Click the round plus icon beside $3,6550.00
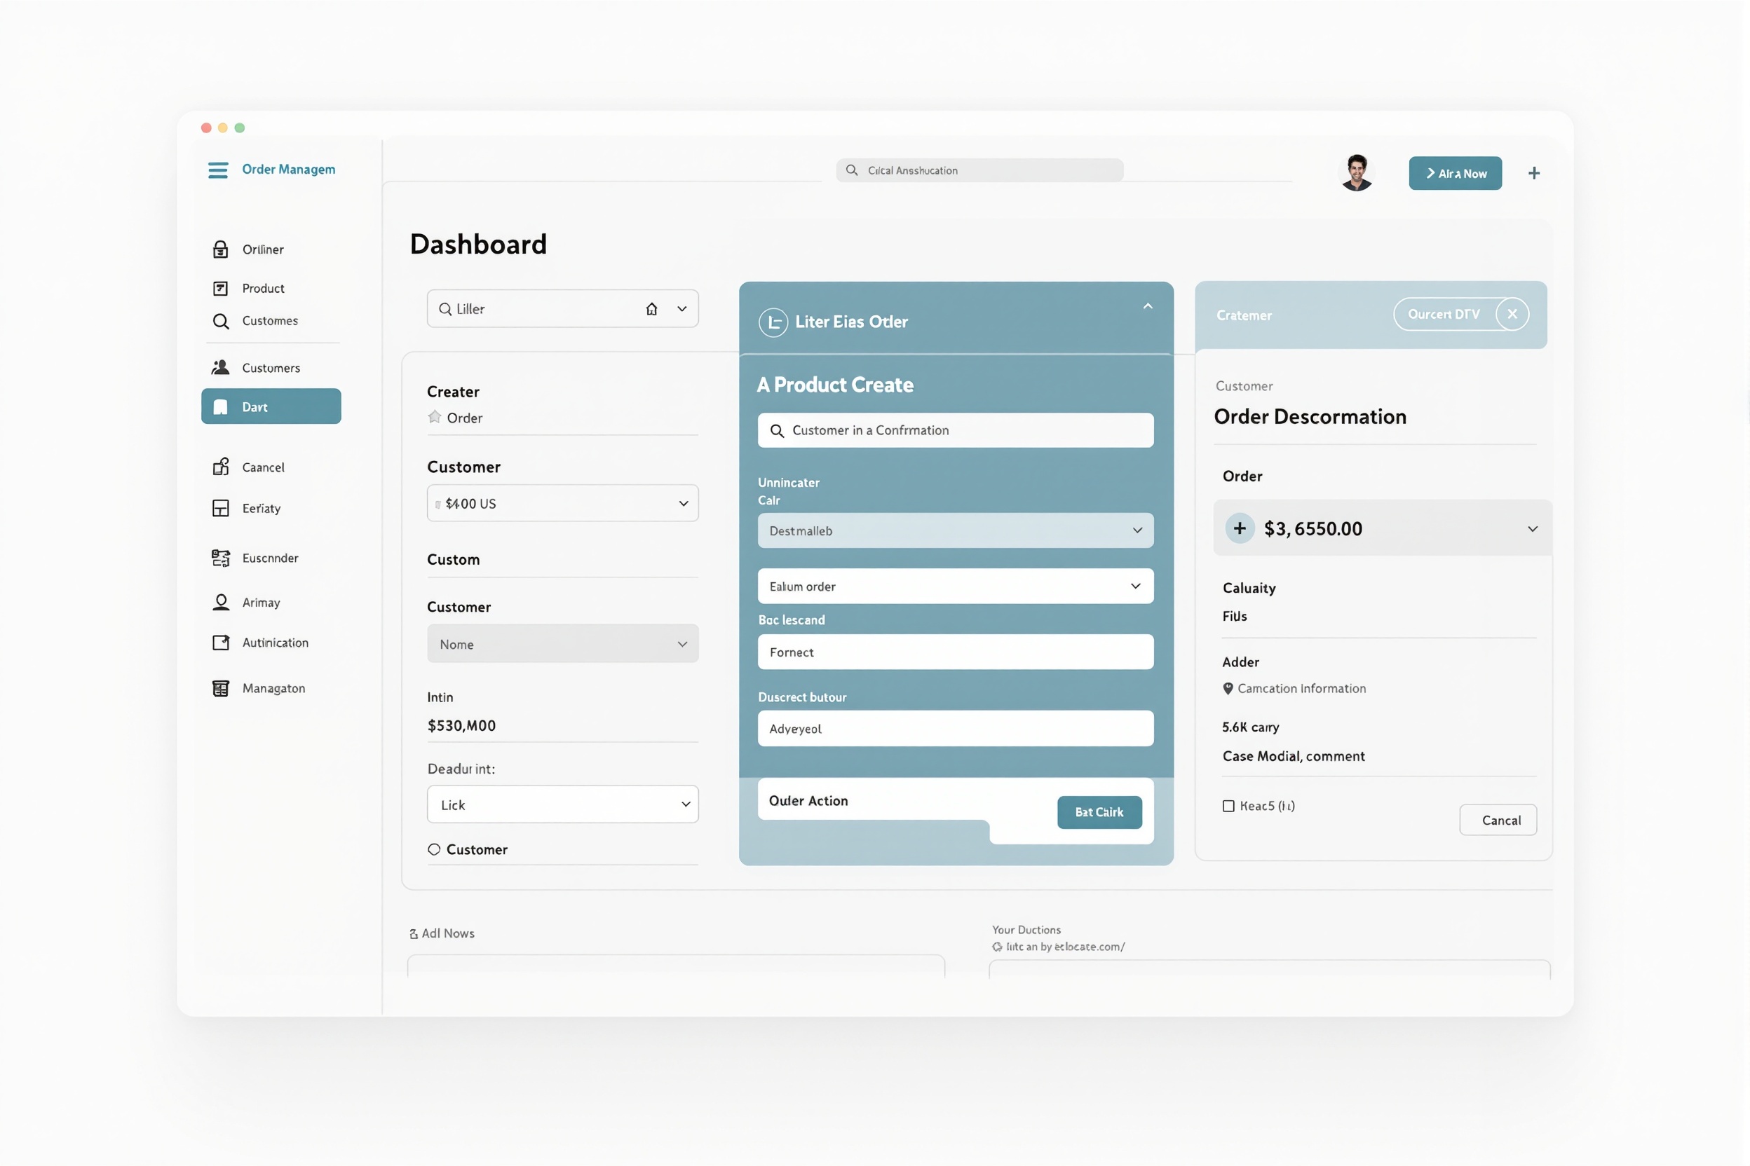Image resolution: width=1750 pixels, height=1166 pixels. 1240,529
